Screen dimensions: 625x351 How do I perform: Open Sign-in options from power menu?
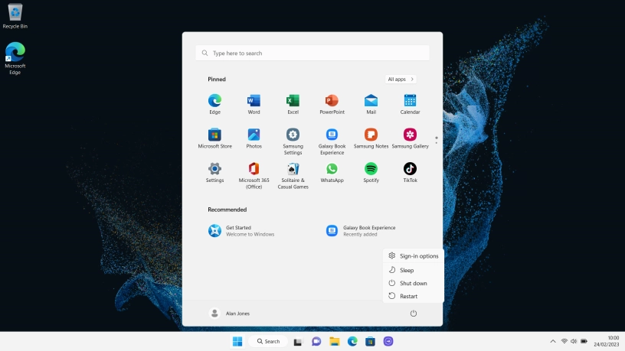tap(418, 256)
